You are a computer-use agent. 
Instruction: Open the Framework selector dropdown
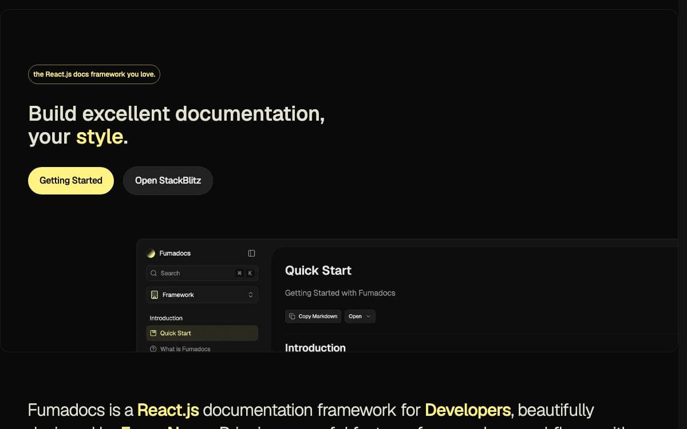[202, 295]
